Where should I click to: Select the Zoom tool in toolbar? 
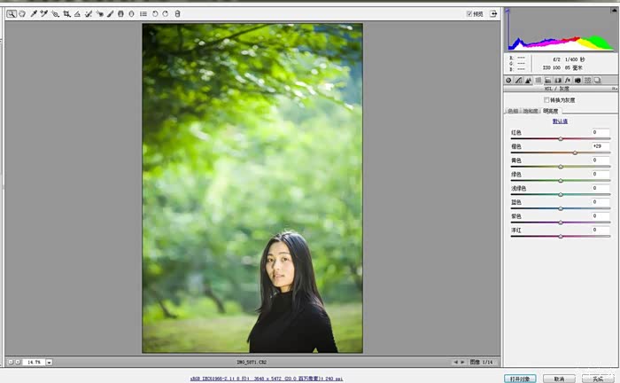[x=11, y=14]
